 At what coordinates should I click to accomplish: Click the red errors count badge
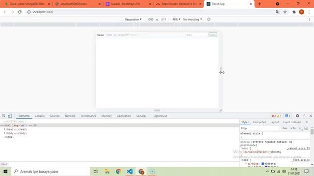pos(274,116)
